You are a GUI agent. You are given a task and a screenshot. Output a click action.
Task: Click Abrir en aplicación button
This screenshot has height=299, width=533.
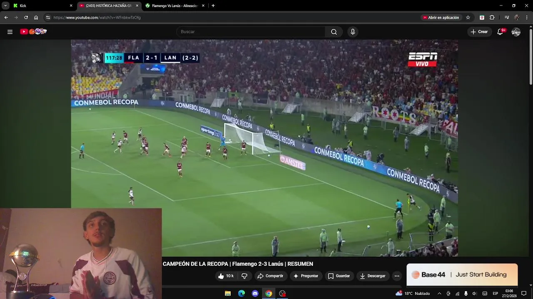click(x=441, y=17)
